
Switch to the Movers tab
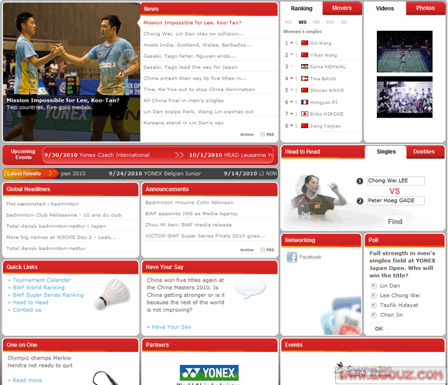342,8
